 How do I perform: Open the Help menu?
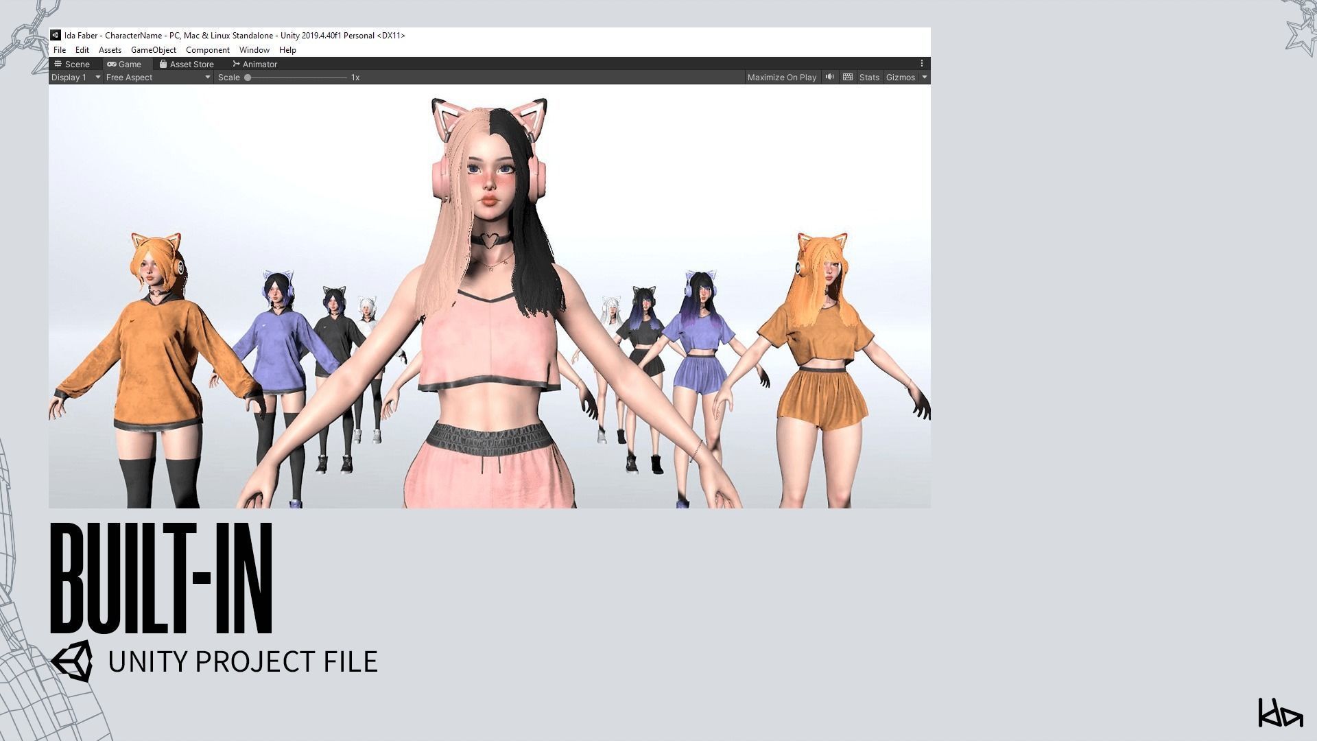(x=287, y=50)
